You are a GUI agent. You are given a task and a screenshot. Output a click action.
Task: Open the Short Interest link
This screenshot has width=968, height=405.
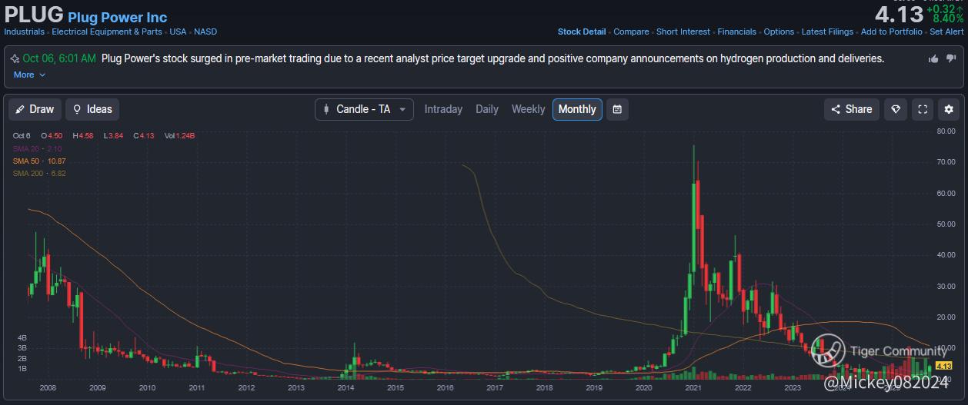(x=683, y=32)
